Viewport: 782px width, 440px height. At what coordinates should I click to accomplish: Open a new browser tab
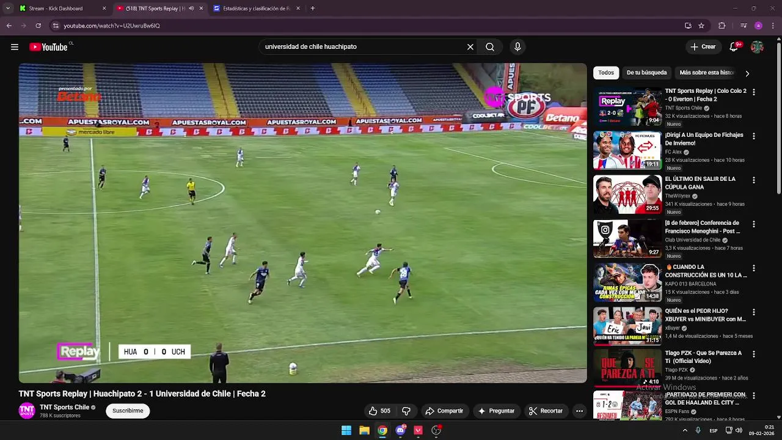(x=313, y=9)
